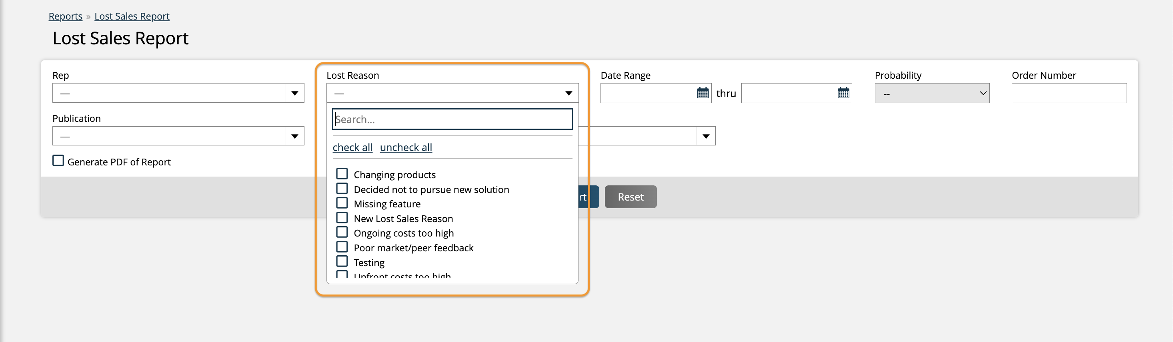The height and width of the screenshot is (342, 1173).
Task: Collapse the Lost Reason dropdown arrow
Action: (x=568, y=93)
